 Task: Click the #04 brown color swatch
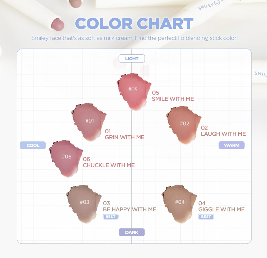tap(179, 202)
